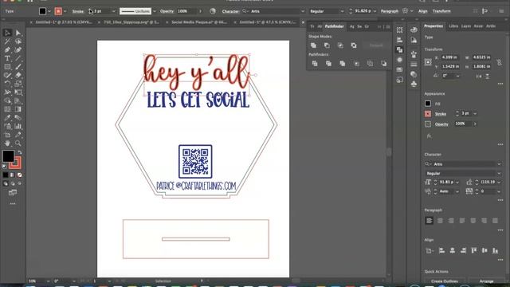
Task: Switch to the Properties tab
Action: pos(433,26)
